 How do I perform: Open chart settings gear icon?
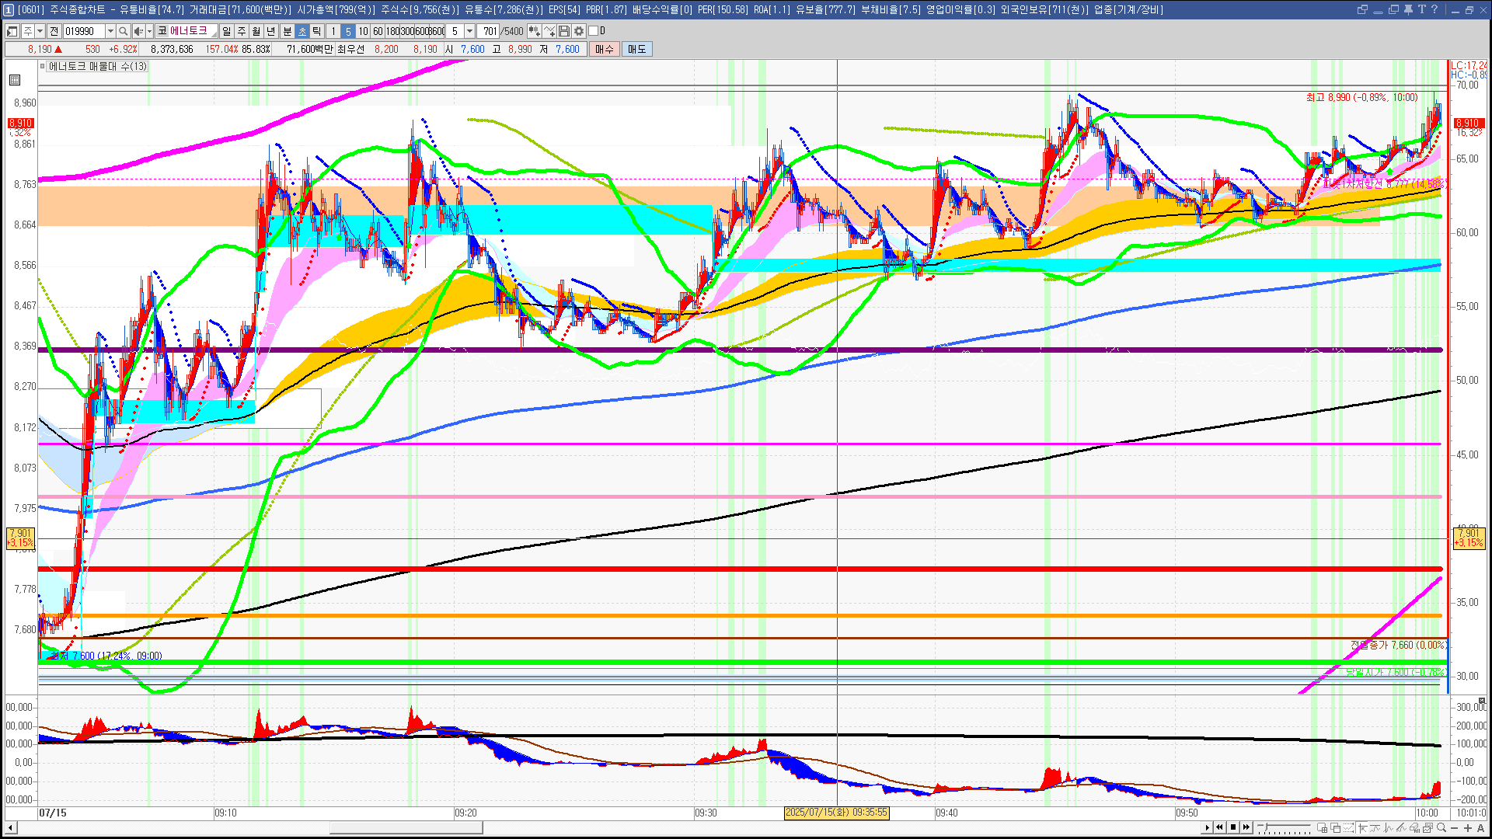tap(579, 31)
